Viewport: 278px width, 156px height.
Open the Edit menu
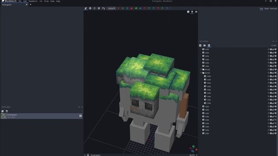coord(25,1)
